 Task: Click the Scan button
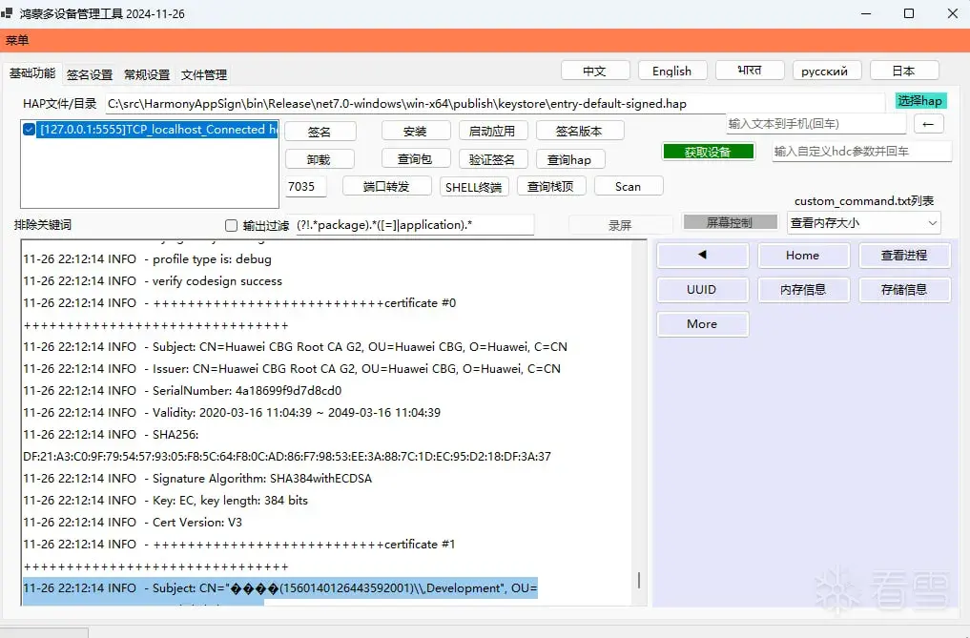pyautogui.click(x=629, y=186)
